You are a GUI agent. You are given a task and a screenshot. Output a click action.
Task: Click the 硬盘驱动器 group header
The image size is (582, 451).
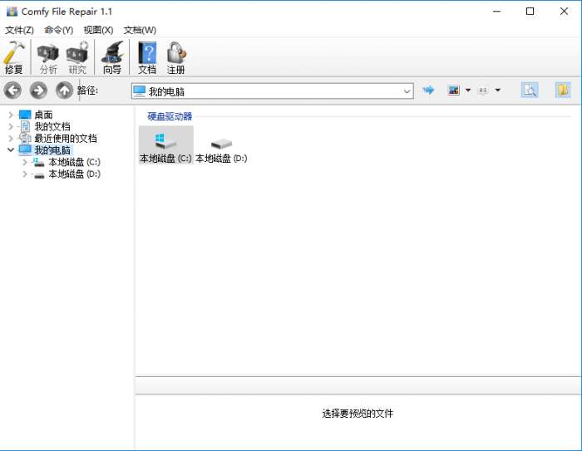coord(170,116)
